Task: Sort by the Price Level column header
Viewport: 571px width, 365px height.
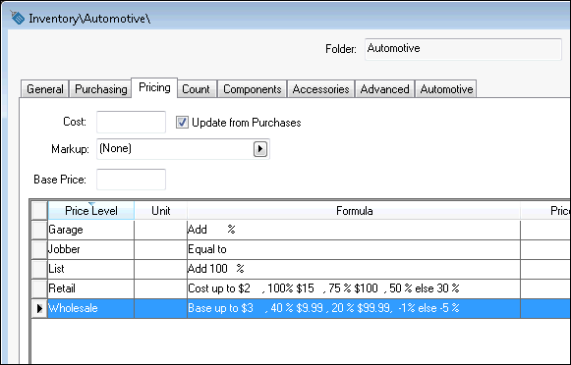Action: coord(91,211)
